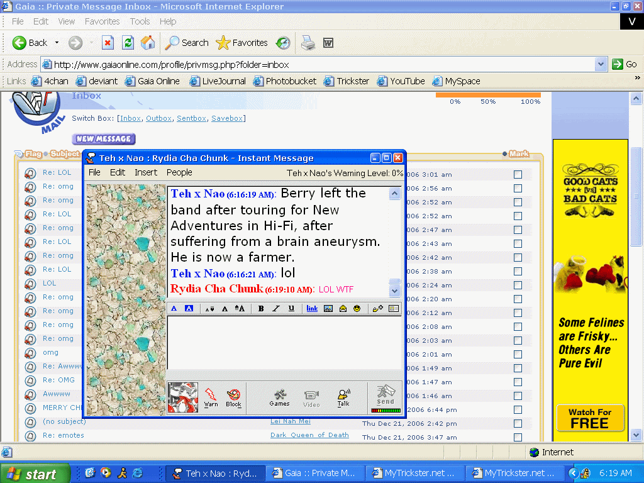This screenshot has height=483, width=644.
Task: Check the Mark box for the 3:01 am message
Action: 518,175
